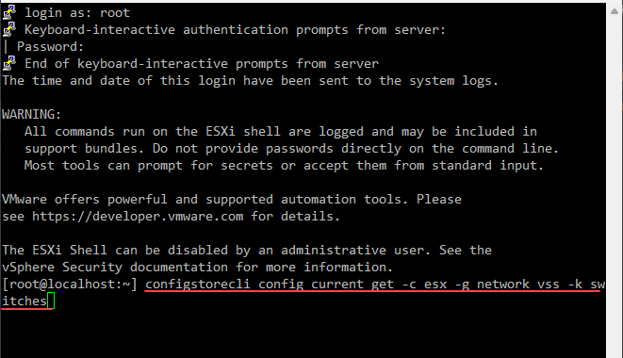Click the PuTTY icon beside 'login as: root'
The width and height of the screenshot is (623, 358).
9,12
